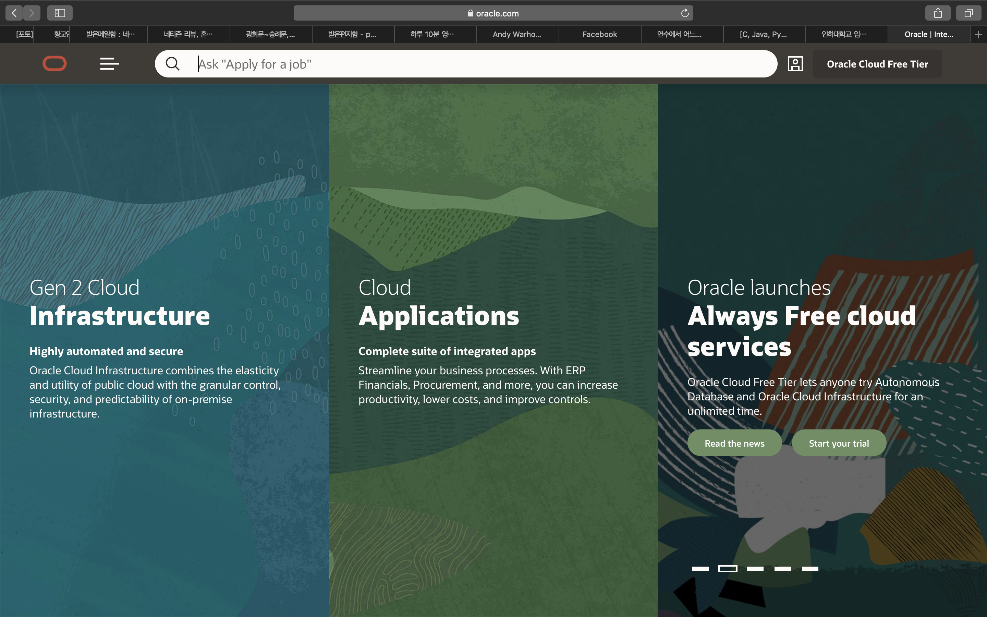Image resolution: width=987 pixels, height=617 pixels.
Task: Click Safari's forward arrow button
Action: pos(32,13)
